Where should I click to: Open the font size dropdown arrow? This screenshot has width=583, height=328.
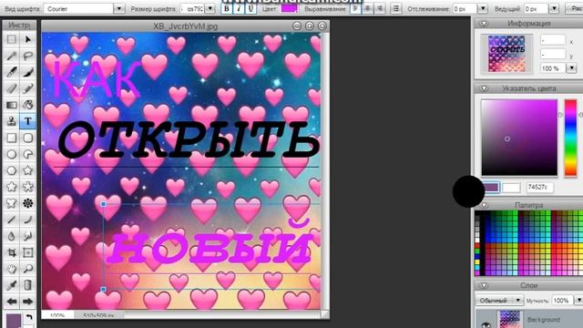pyautogui.click(x=210, y=8)
